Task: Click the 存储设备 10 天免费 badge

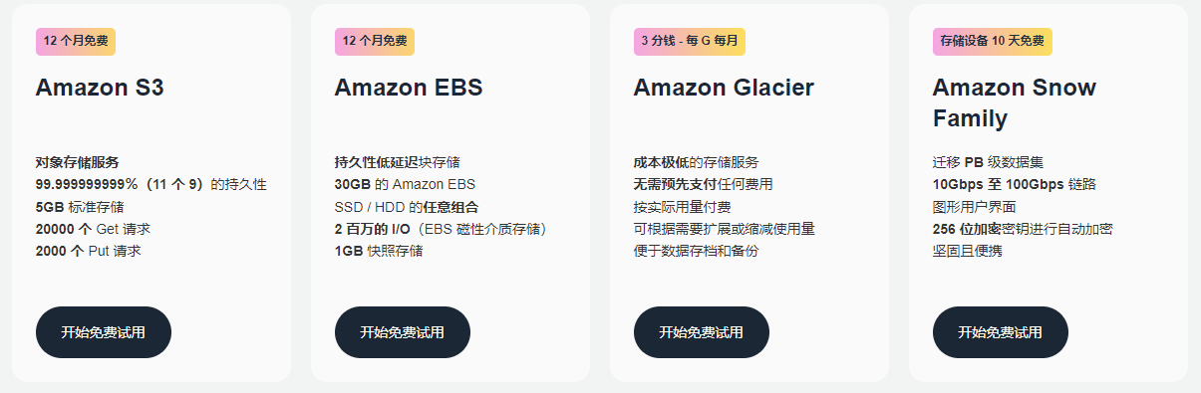Action: 993,42
